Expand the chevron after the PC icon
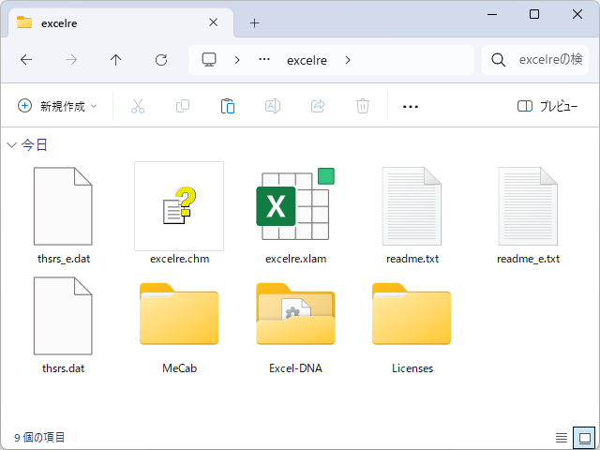The height and width of the screenshot is (450, 600). (x=237, y=60)
